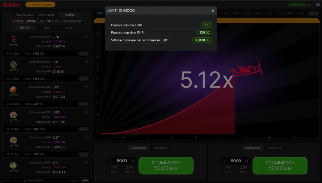Click the Aviator logo
Screen dimensions: 322x183
coord(12,5)
